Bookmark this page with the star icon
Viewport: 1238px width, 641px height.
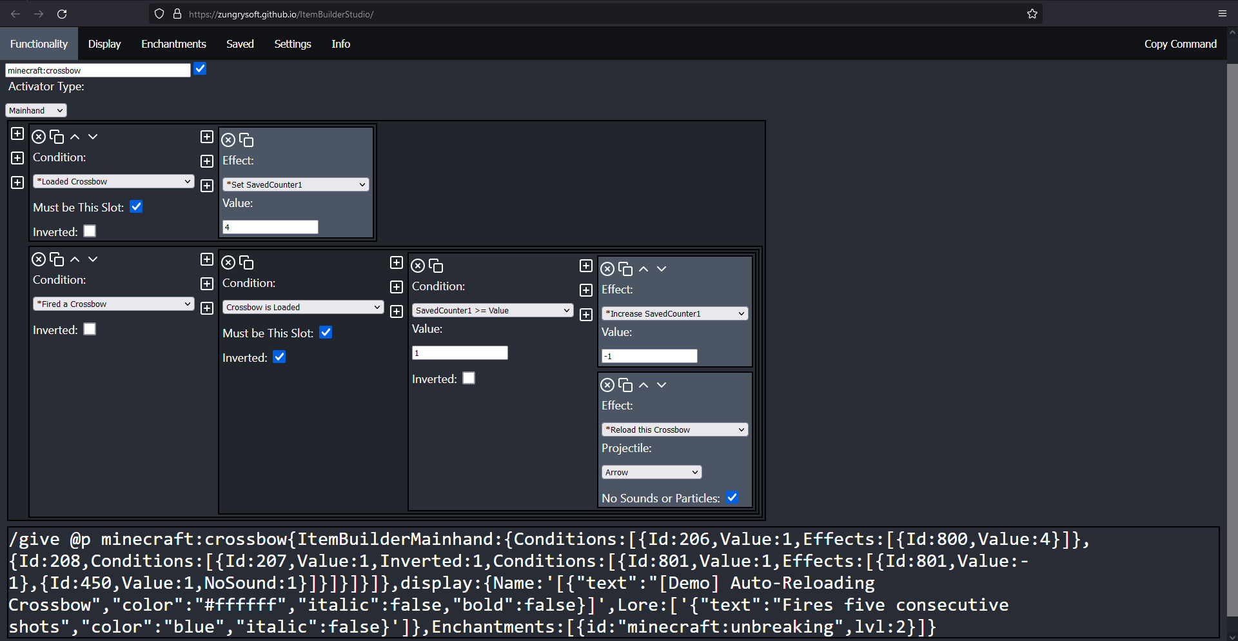point(1032,14)
